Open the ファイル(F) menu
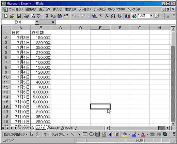 pos(16,9)
